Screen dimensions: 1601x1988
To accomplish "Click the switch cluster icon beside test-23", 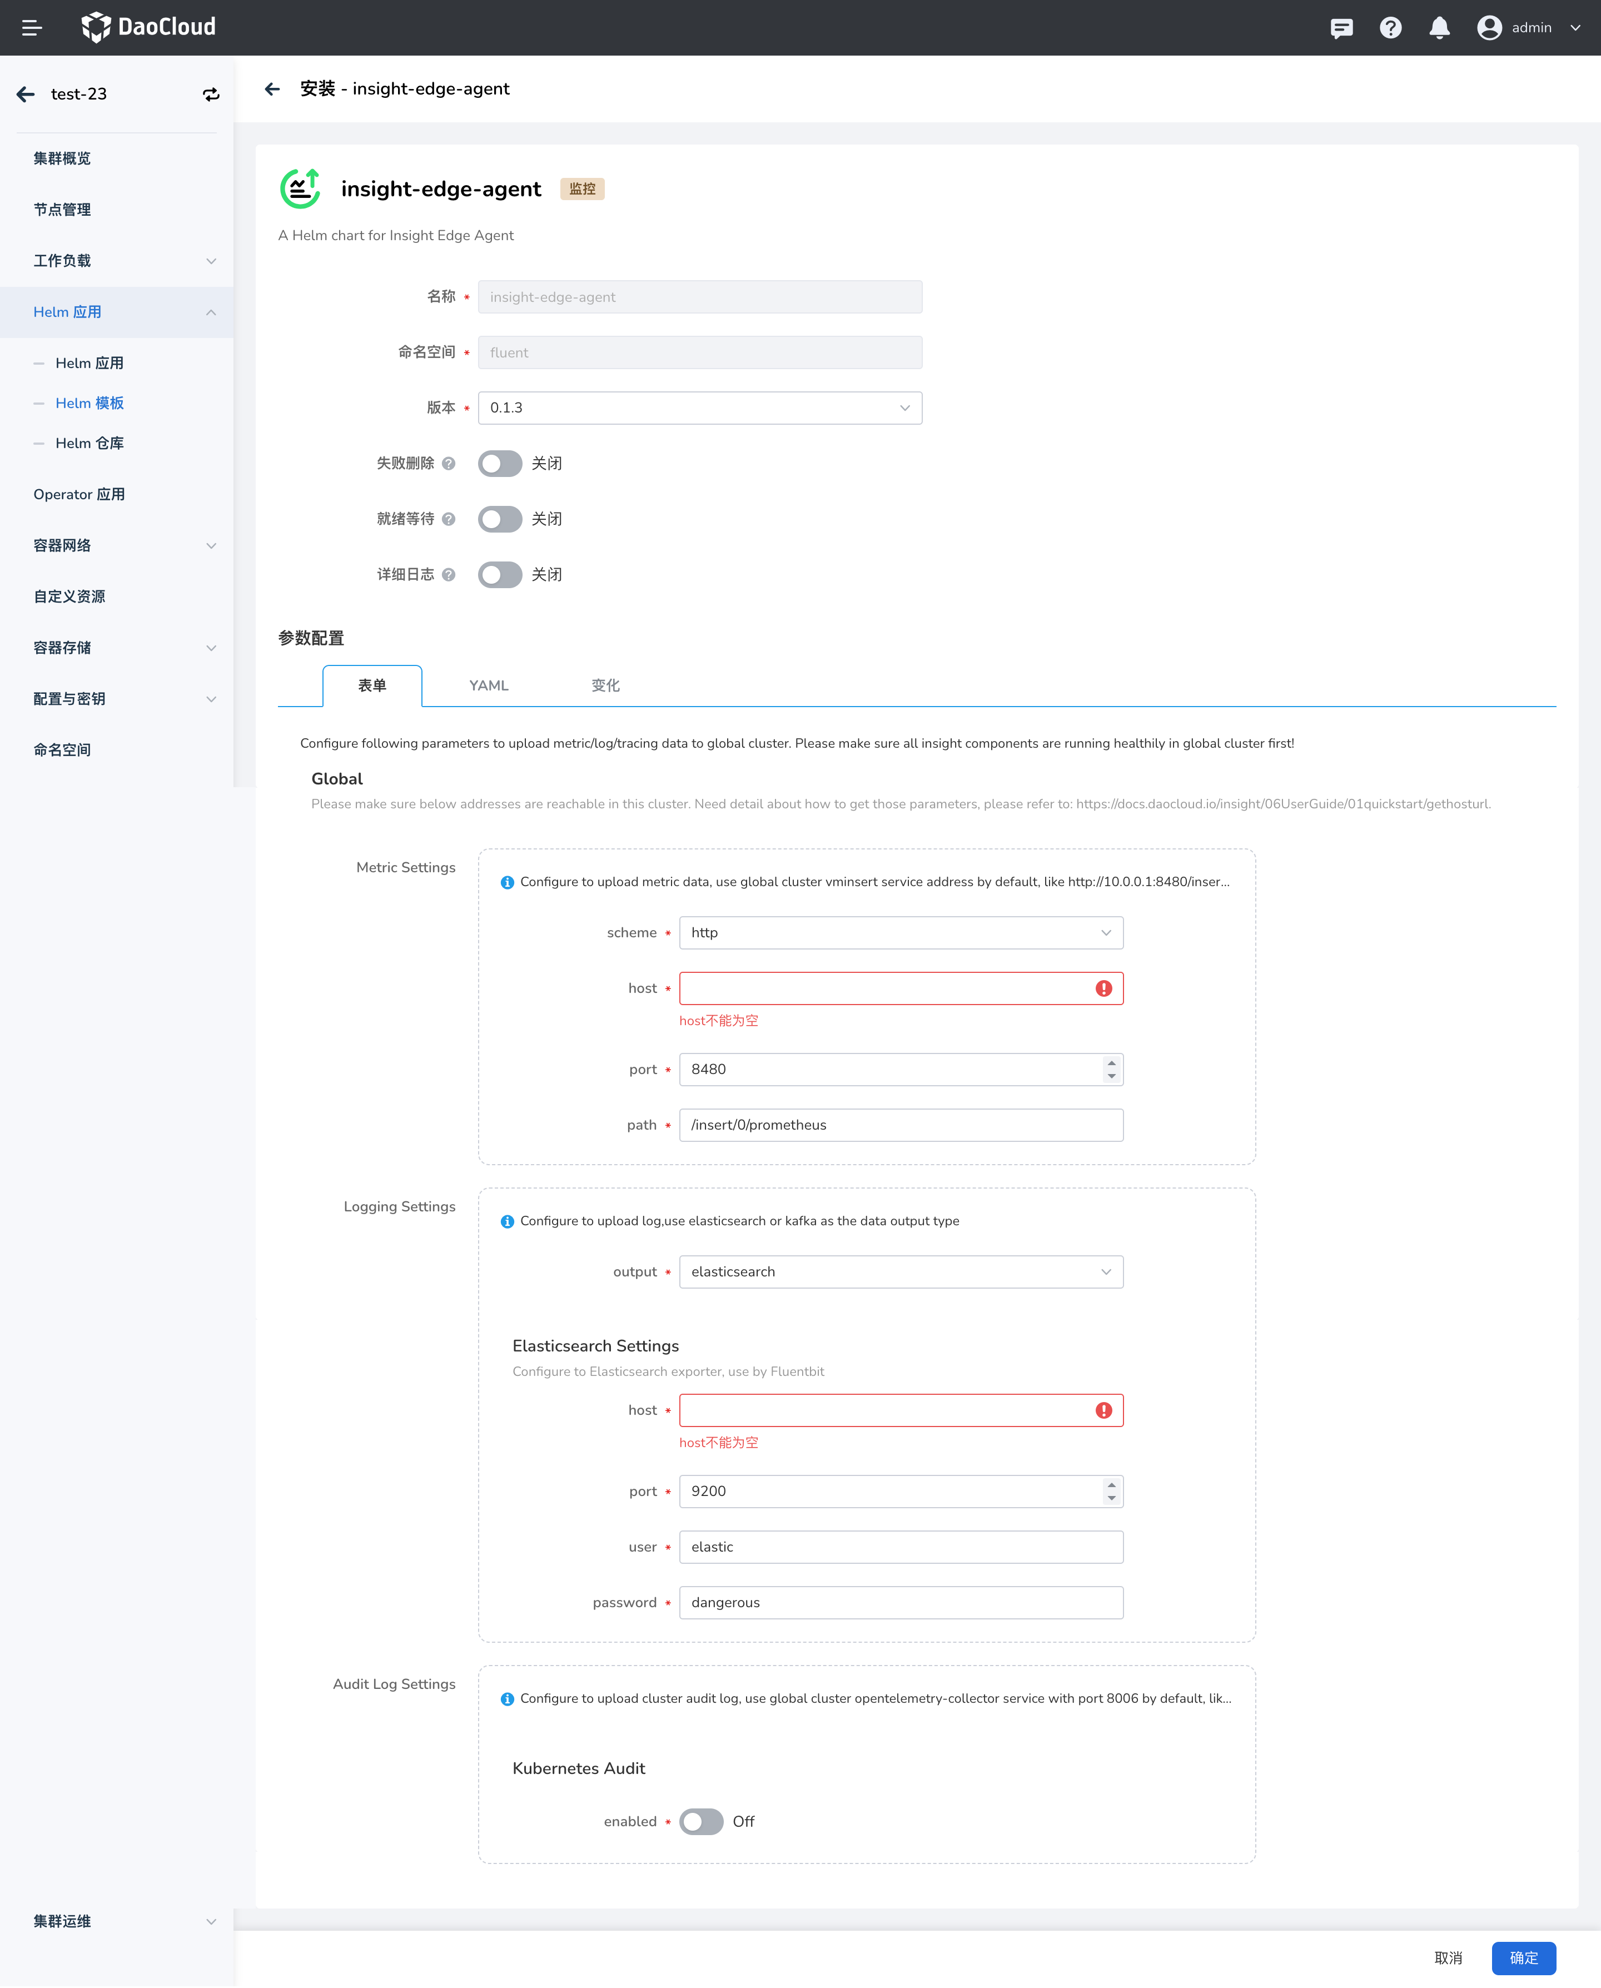I will 211,94.
